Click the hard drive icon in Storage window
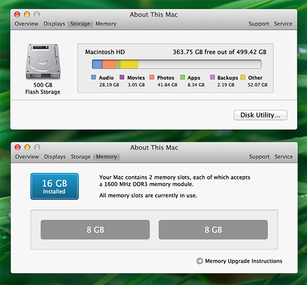Viewport: 307px width, 285px height. 43,61
